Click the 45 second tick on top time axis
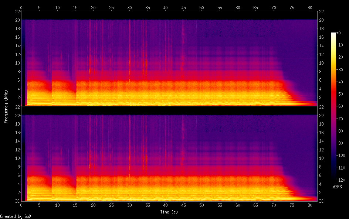349x219 pixels. point(183,7)
